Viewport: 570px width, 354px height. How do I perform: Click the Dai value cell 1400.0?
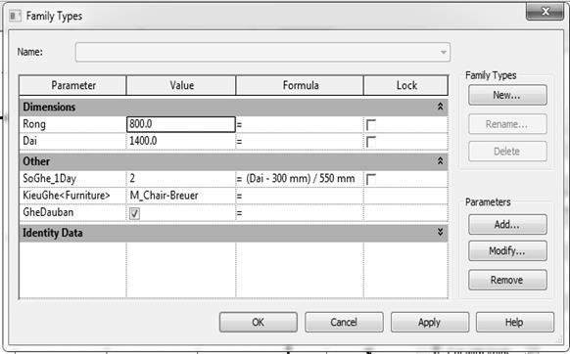[181, 141]
